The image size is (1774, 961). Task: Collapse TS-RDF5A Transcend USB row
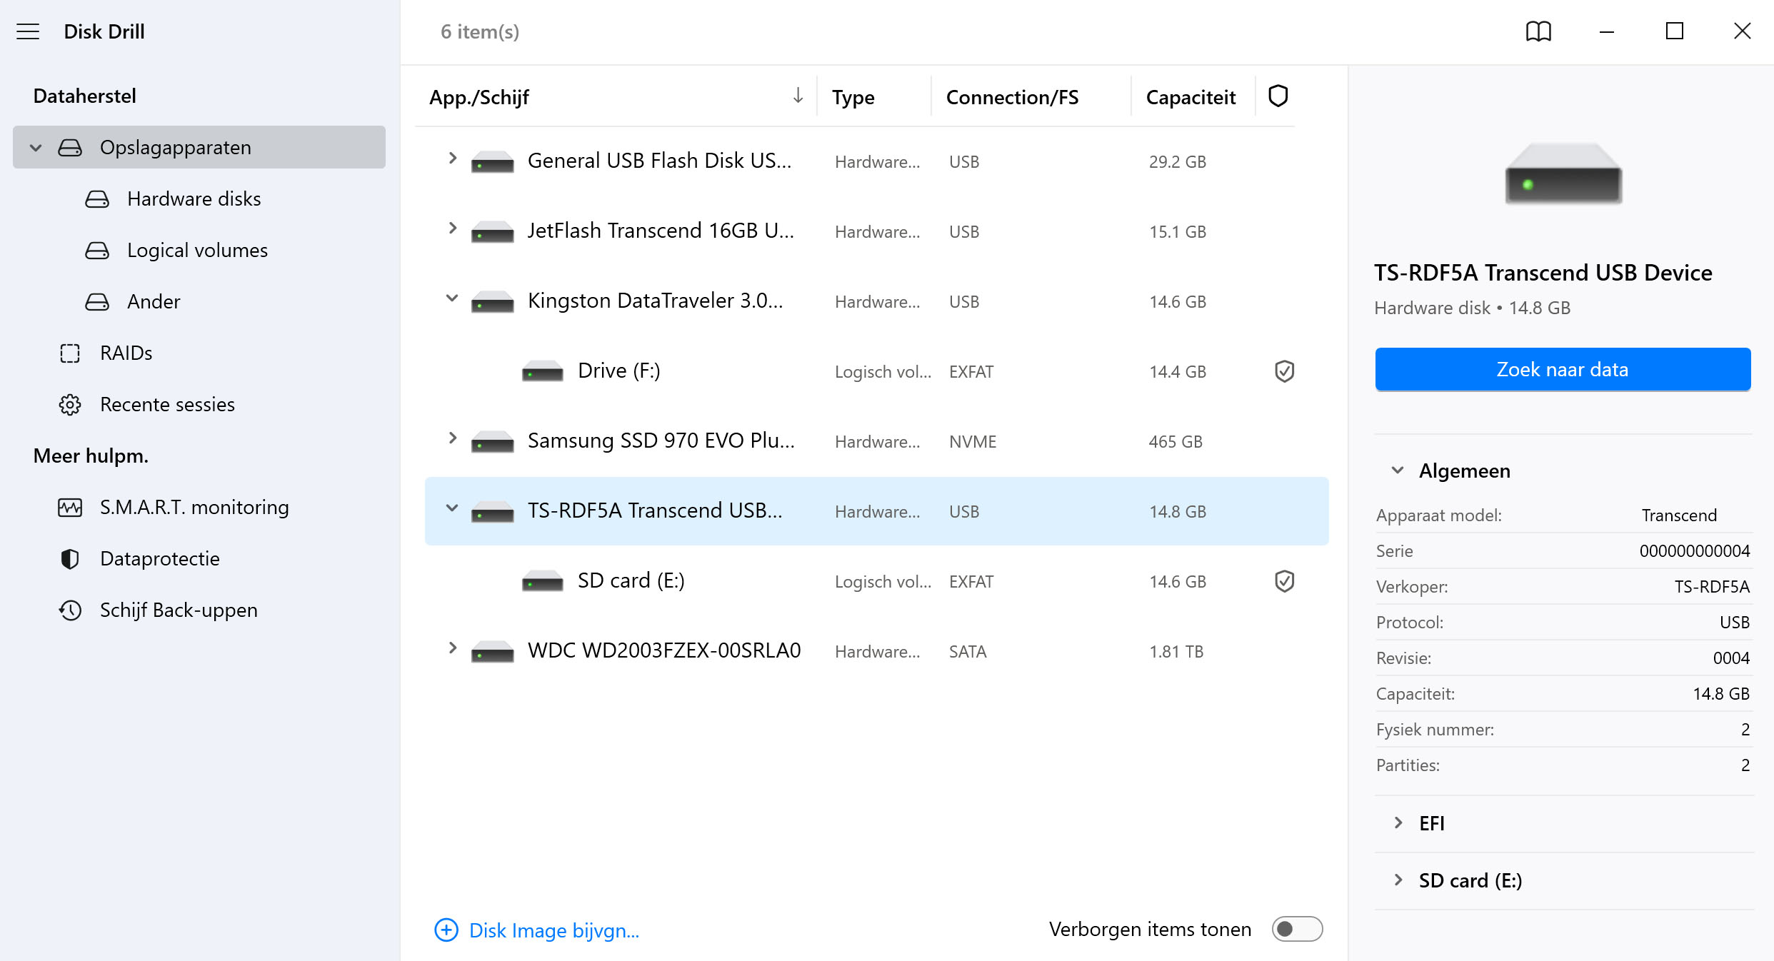(451, 508)
